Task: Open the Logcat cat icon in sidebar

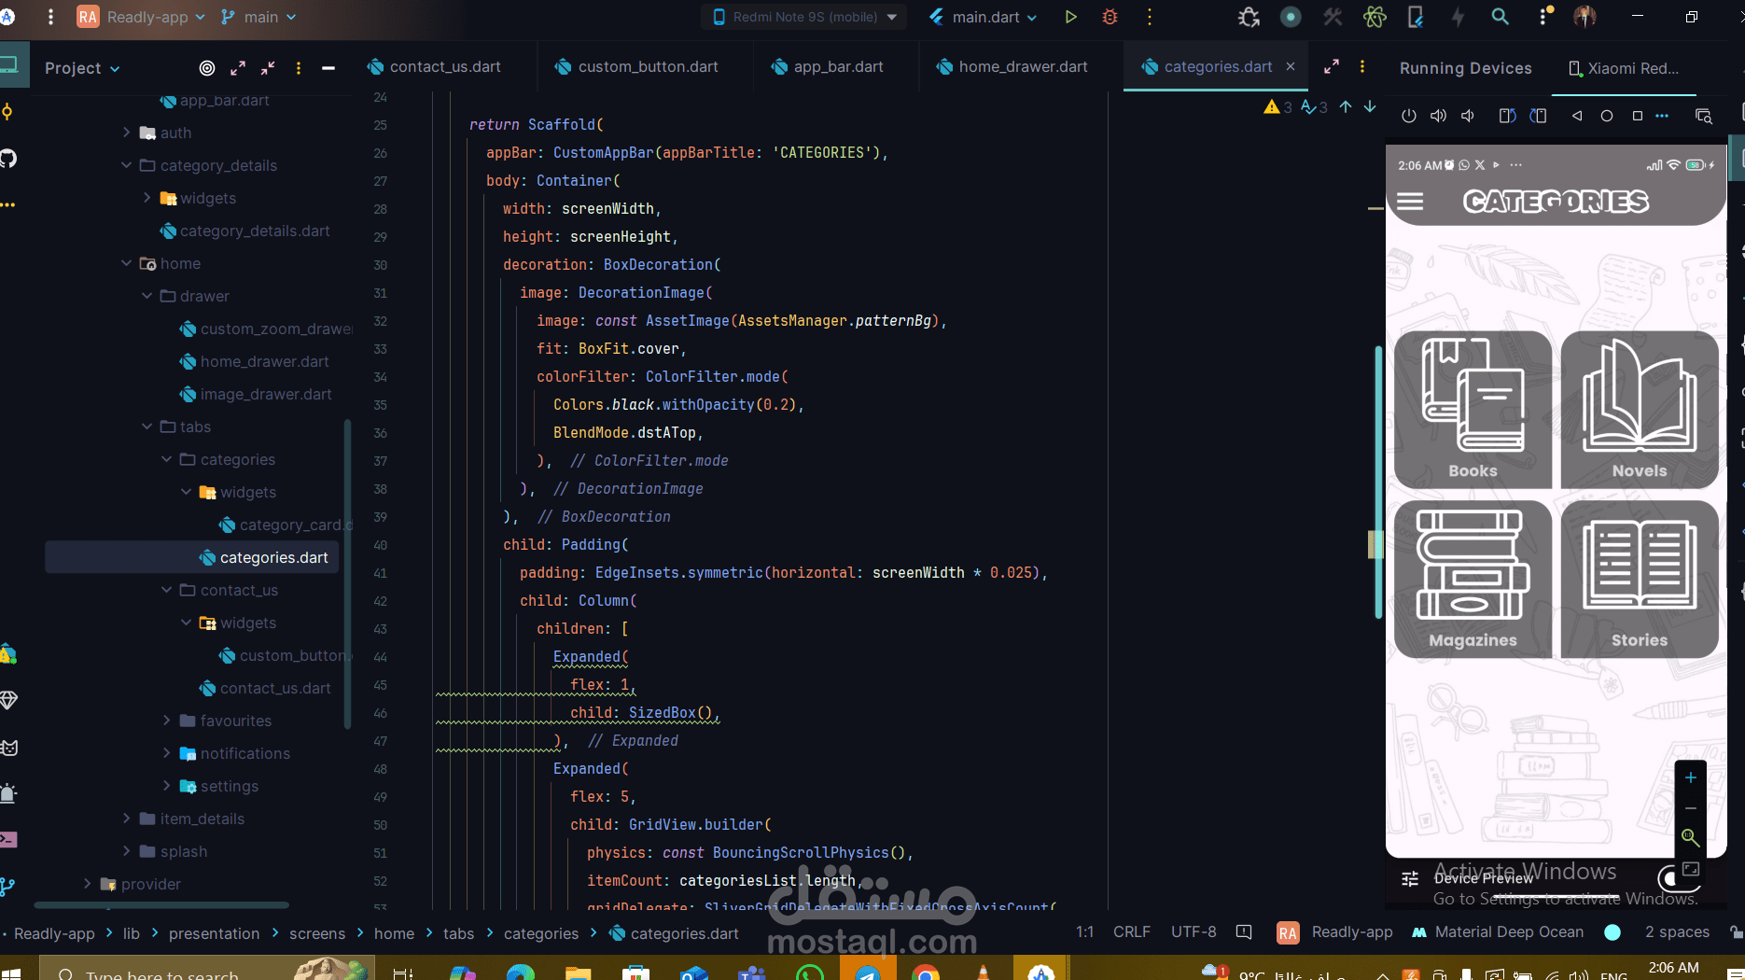Action: 8,748
